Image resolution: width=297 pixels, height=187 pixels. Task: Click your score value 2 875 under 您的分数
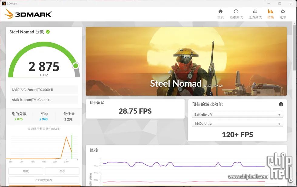point(18,119)
